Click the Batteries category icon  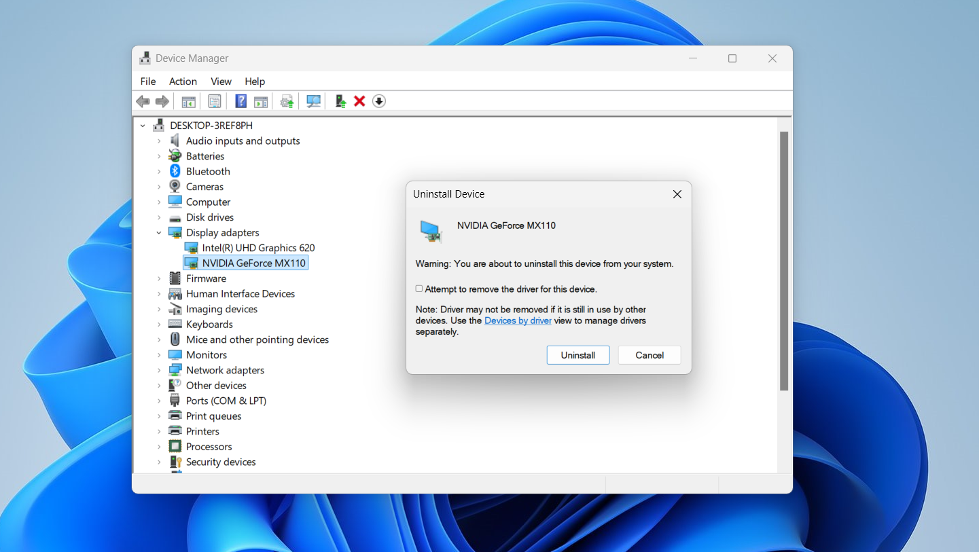[175, 156]
